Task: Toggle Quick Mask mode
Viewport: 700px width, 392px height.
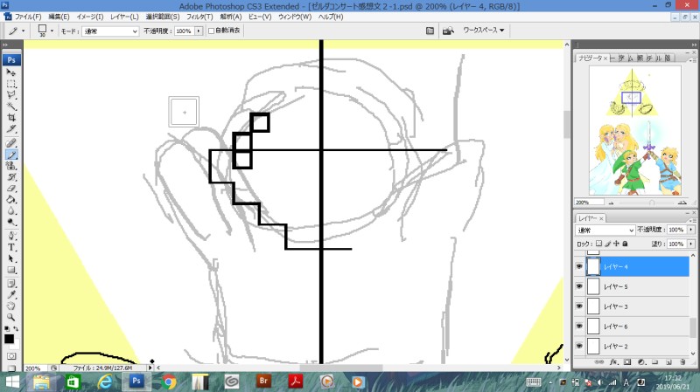Action: [11, 356]
